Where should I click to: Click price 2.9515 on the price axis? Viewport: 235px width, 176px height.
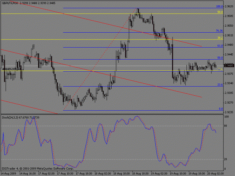(229, 35)
